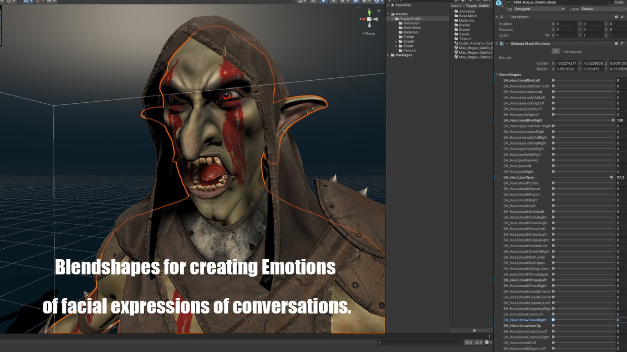Click the BH_Head.cheekPuff label

[520, 343]
